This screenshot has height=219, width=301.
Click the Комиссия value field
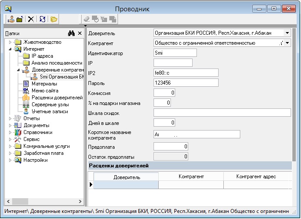[x=164, y=93]
